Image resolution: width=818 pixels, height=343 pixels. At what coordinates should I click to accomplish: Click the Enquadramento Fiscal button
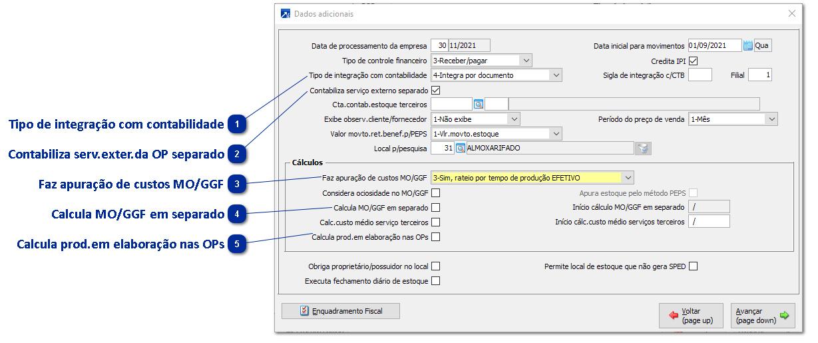[341, 311]
